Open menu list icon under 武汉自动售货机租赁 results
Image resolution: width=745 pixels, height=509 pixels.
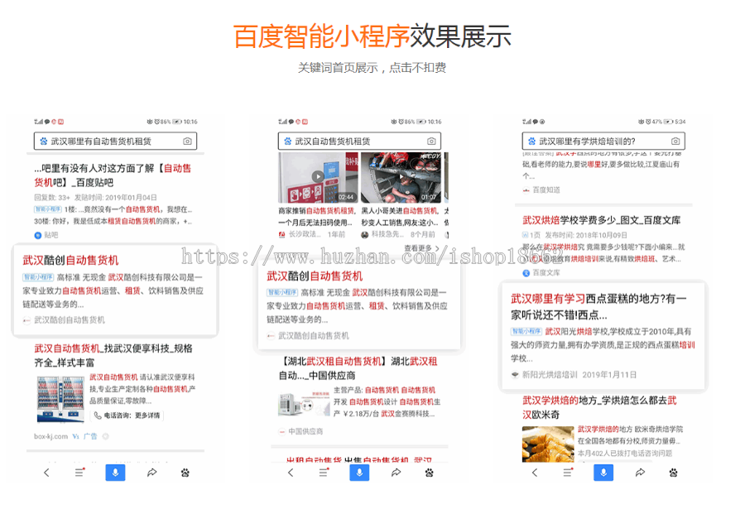point(324,473)
